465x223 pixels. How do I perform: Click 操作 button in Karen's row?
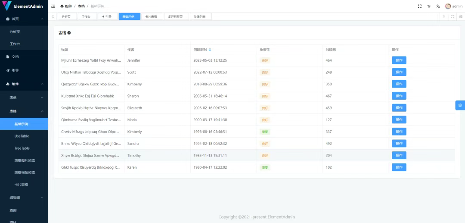click(x=399, y=167)
